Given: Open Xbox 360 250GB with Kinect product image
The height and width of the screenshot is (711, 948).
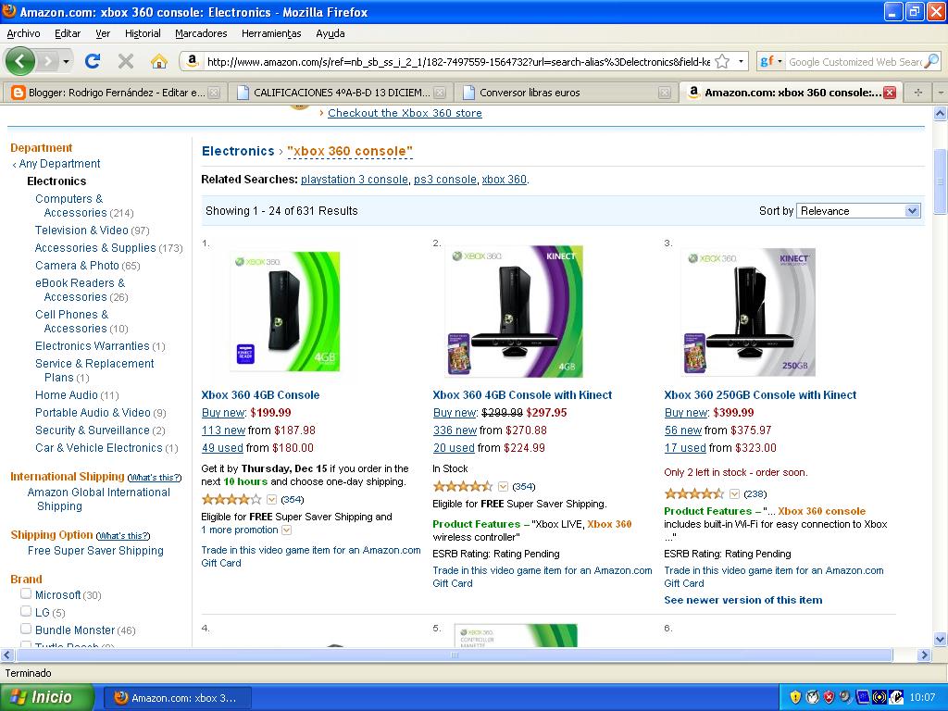Looking at the screenshot, I should coord(748,312).
